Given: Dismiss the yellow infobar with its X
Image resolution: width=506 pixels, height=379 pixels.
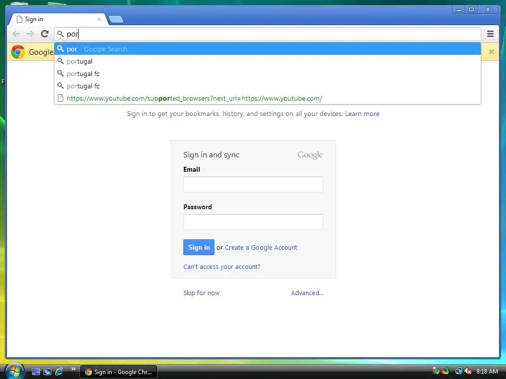Looking at the screenshot, I should pyautogui.click(x=491, y=51).
